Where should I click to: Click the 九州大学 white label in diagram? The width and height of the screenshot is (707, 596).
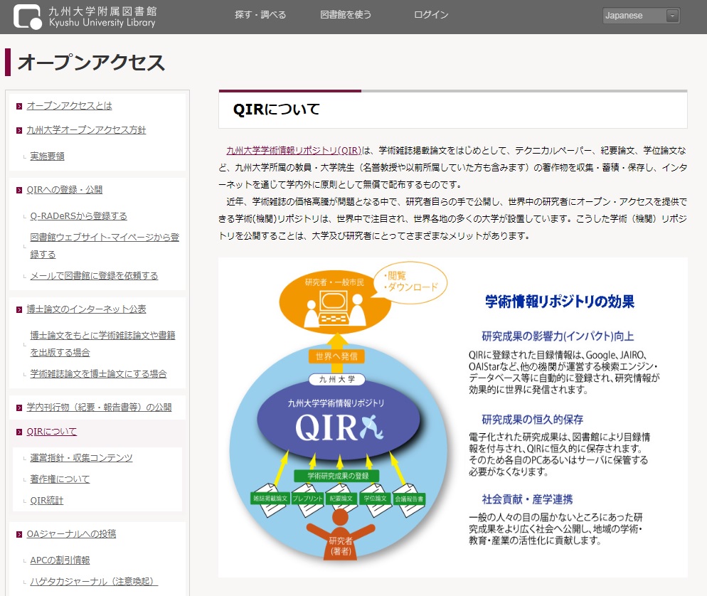[336, 379]
